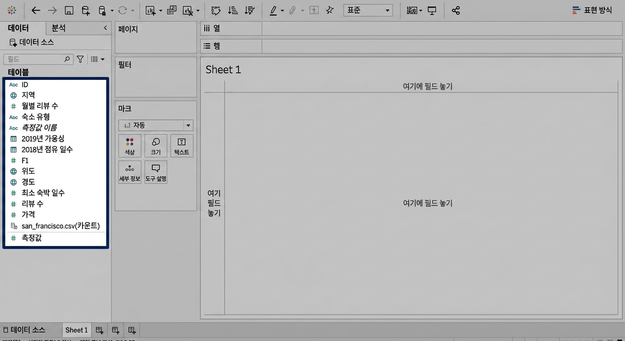Screen dimensions: 625x341
Task: Click the field filter funnel icon
Action: 80,59
